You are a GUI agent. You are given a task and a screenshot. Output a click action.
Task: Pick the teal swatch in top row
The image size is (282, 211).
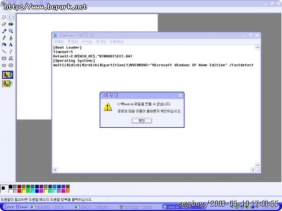click(33, 187)
